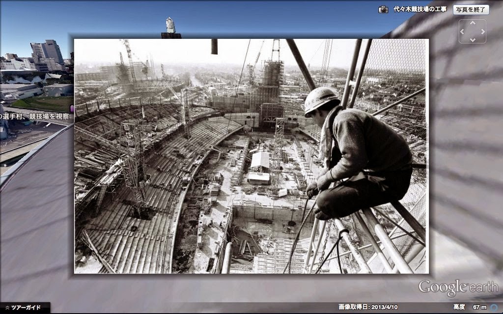Click the placemark label 選手村、競技場を視察
Viewport: 503px width, 314px height.
click(x=35, y=116)
